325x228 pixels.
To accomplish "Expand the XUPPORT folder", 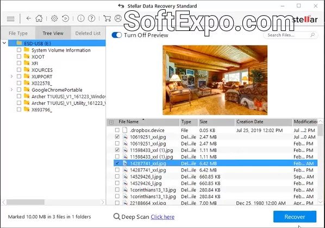I will tap(11, 77).
